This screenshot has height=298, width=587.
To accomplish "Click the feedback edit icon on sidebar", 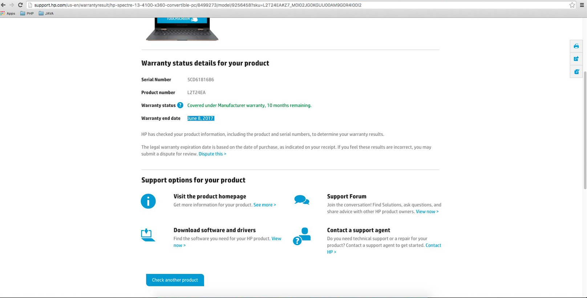I will [576, 72].
